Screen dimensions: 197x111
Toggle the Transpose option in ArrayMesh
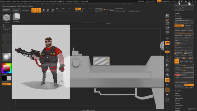click(189, 25)
